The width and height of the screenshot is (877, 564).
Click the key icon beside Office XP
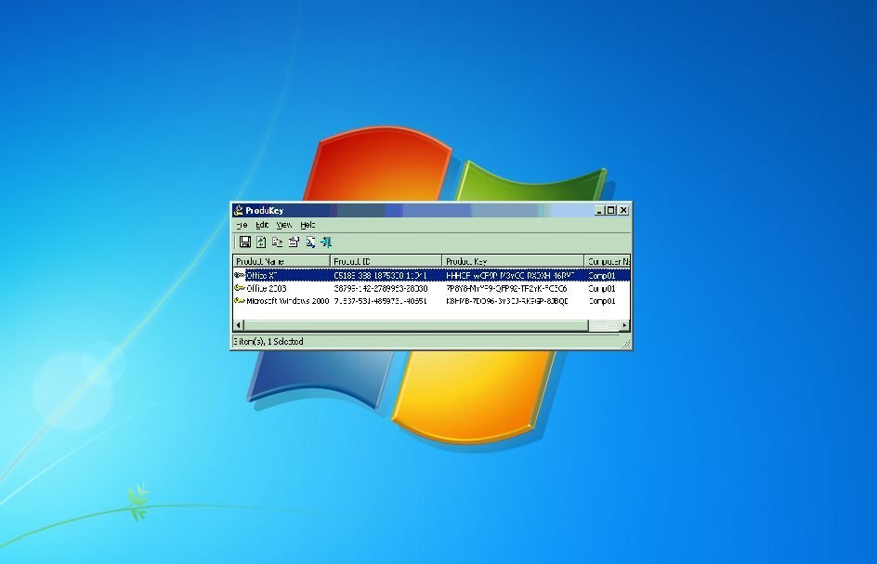[240, 275]
